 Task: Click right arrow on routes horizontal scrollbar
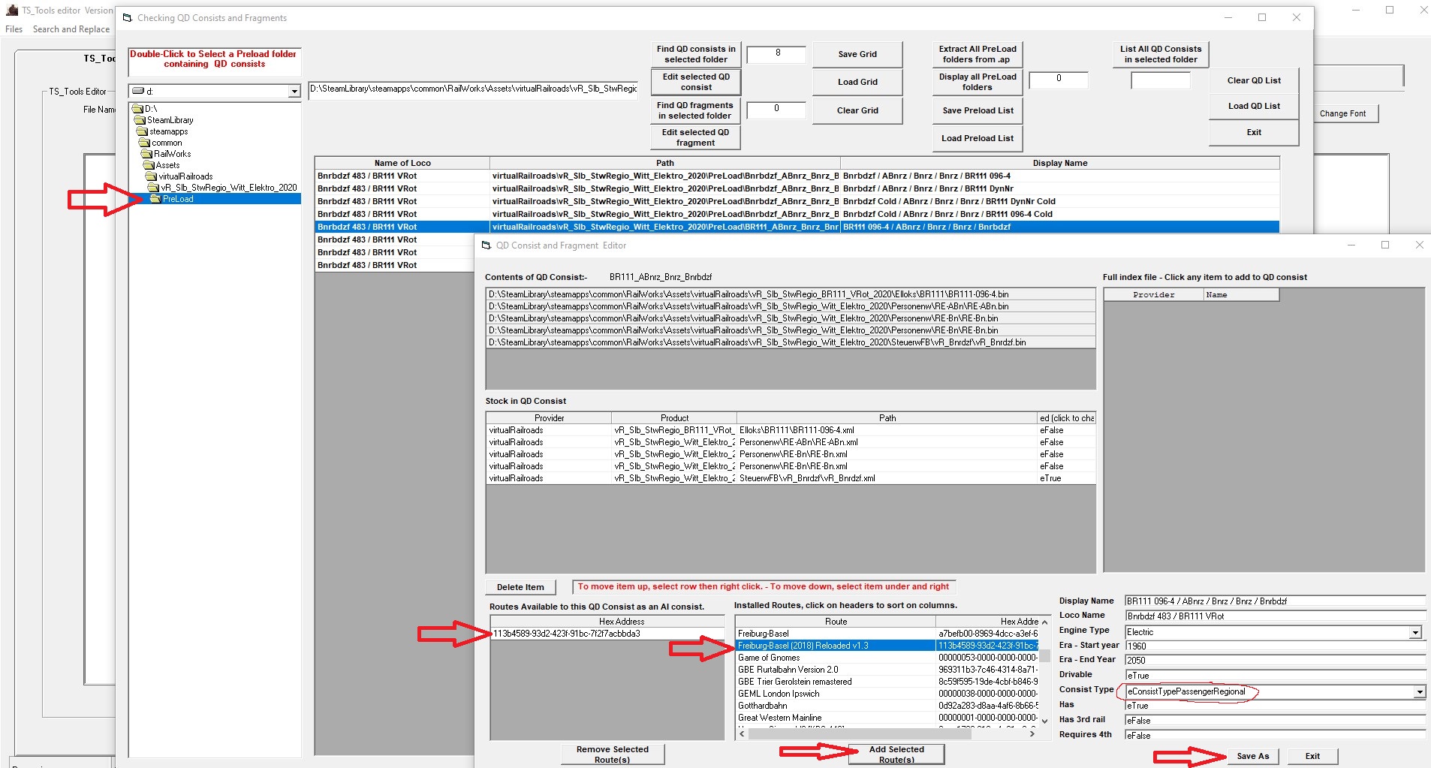point(1032,734)
